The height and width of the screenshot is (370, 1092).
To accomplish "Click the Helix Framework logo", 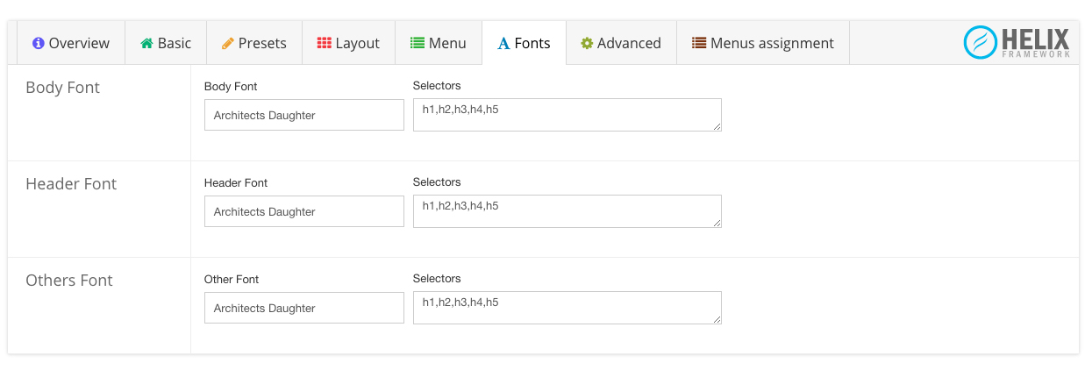I will point(1016,42).
